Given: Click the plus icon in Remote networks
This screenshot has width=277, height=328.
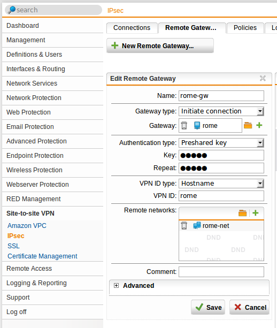Looking at the screenshot, I should point(256,213).
